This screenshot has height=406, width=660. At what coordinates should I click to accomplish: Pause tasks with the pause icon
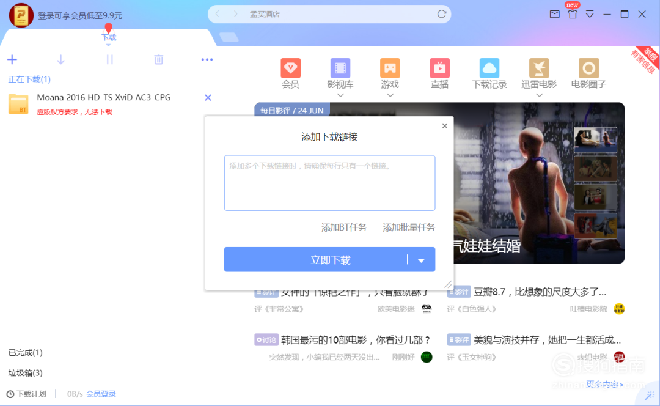click(x=110, y=60)
